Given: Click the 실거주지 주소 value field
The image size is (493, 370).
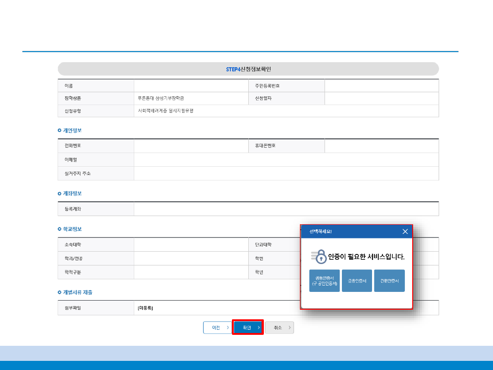Looking at the screenshot, I should [x=286, y=174].
